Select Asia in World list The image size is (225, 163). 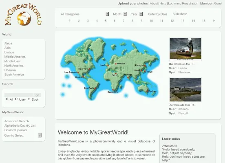click(7, 48)
